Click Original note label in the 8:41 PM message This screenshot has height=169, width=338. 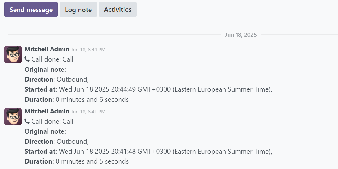coord(45,131)
